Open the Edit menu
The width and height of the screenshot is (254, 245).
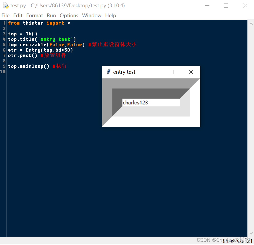(18, 15)
